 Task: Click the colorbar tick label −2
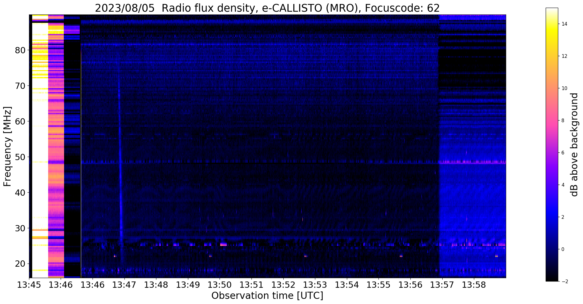pos(564,281)
